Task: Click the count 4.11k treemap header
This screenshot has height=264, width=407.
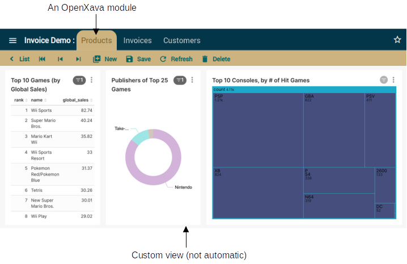Action: (x=304, y=90)
